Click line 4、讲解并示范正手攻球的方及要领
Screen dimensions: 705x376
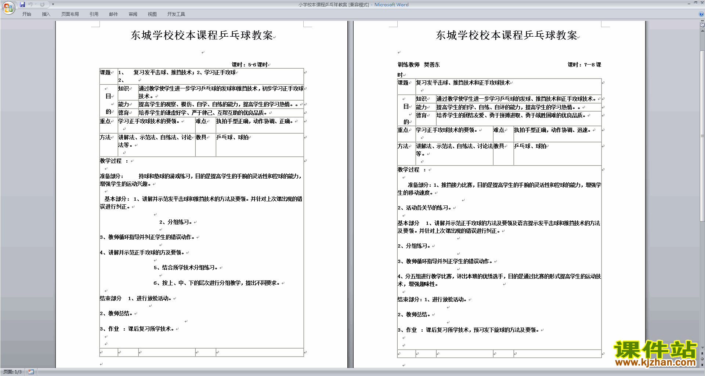(142, 252)
